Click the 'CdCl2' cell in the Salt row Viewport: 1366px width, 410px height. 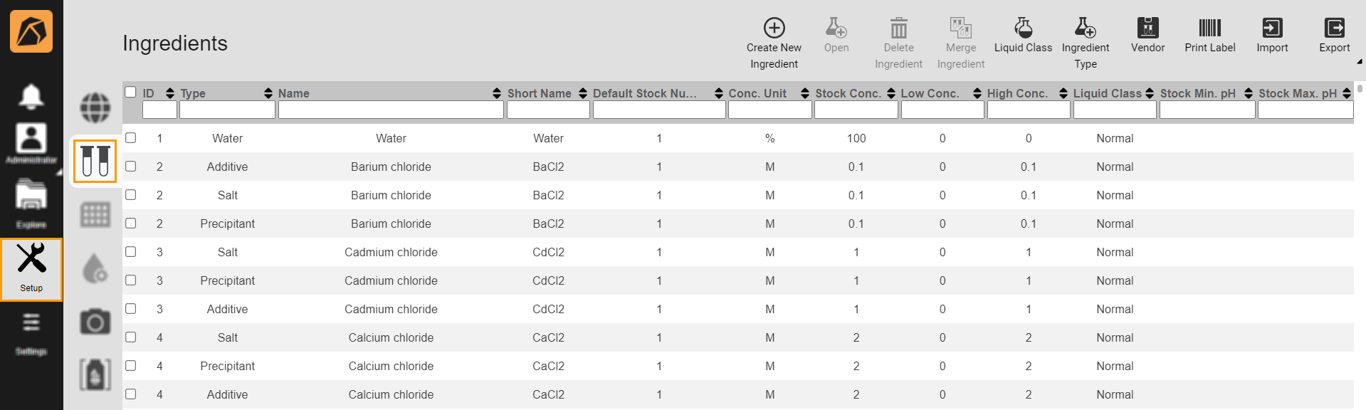click(x=548, y=252)
